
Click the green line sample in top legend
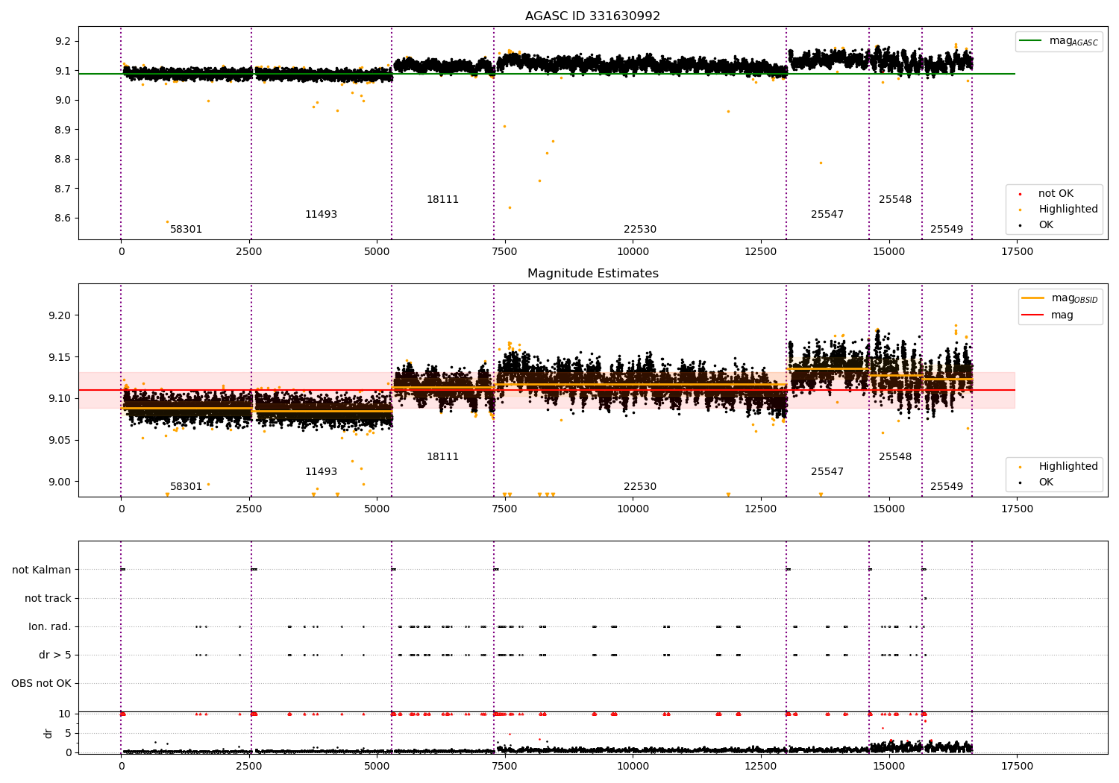click(x=1031, y=40)
